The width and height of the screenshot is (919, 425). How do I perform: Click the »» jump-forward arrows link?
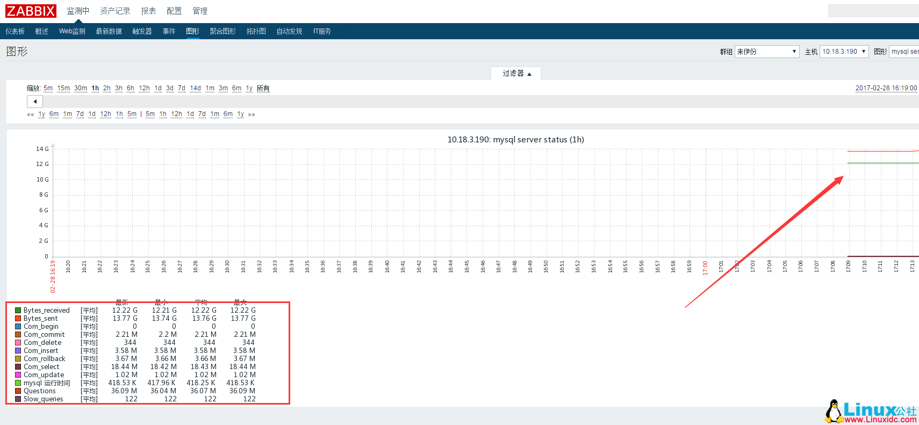[252, 114]
